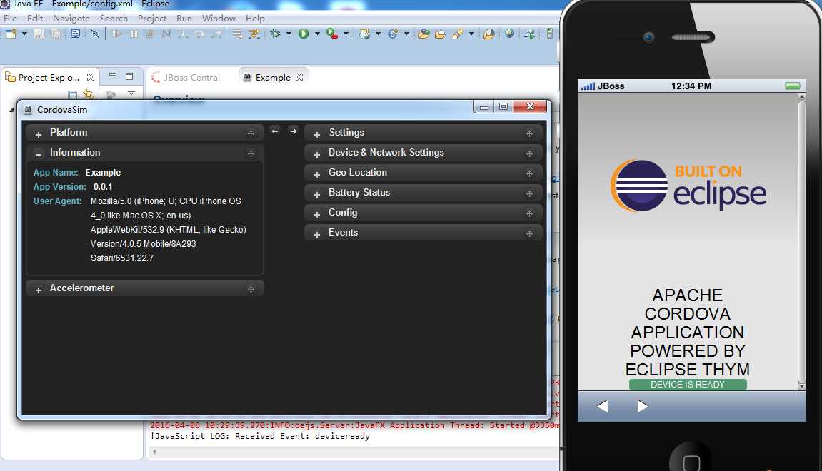Open the Edit menu

[x=35, y=19]
